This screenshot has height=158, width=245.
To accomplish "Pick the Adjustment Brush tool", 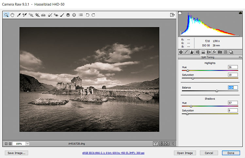I will pos(62,15).
